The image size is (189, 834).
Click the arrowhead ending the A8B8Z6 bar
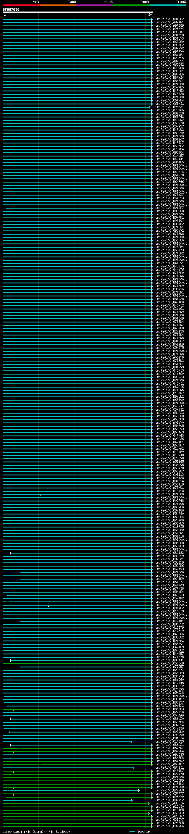click(149, 804)
